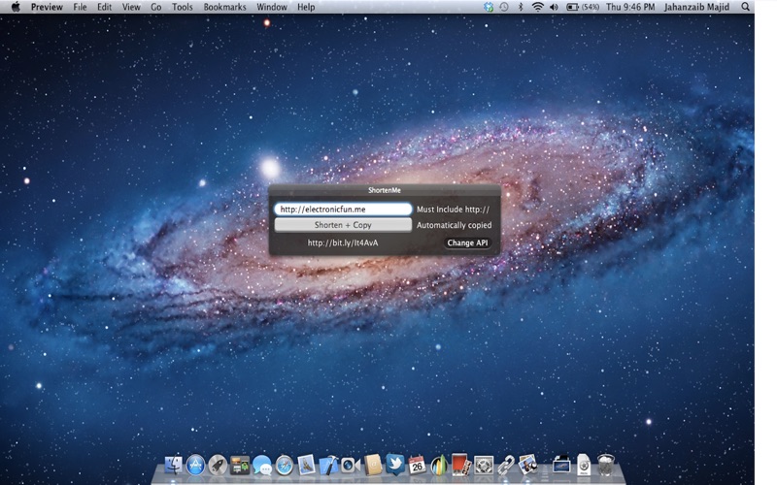777x485 pixels.
Task: Open Mail eagle stamp icon in dock
Action: [306, 465]
